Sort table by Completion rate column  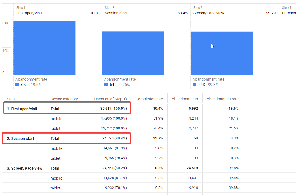(x=149, y=99)
